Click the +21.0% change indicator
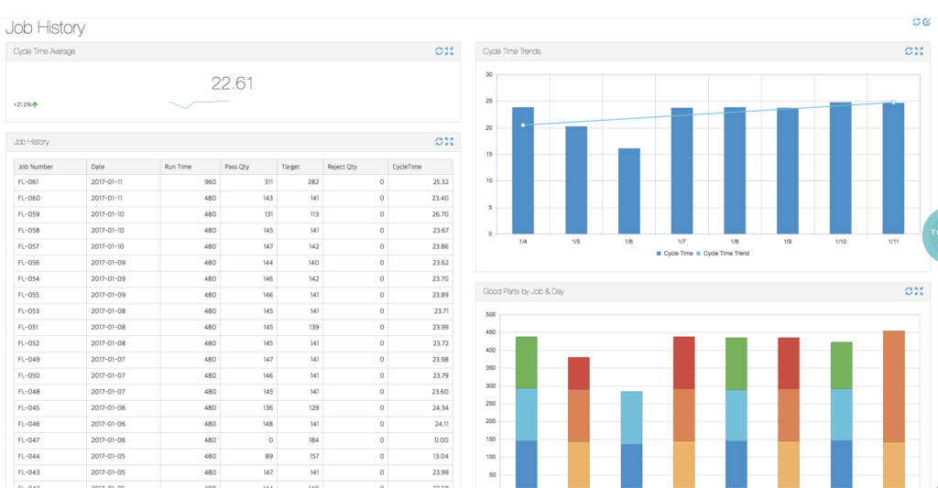This screenshot has height=488, width=938. pyautogui.click(x=26, y=104)
